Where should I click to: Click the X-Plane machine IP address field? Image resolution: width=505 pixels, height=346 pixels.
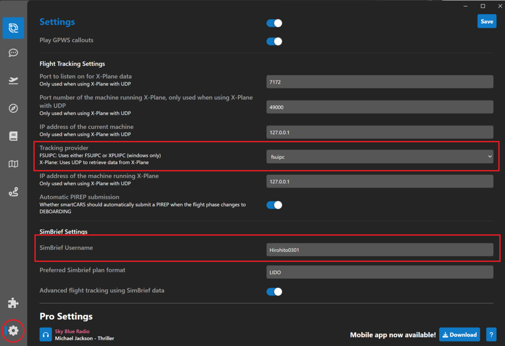(380, 182)
